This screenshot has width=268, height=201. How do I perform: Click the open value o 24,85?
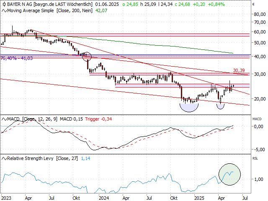[x=130, y=4]
